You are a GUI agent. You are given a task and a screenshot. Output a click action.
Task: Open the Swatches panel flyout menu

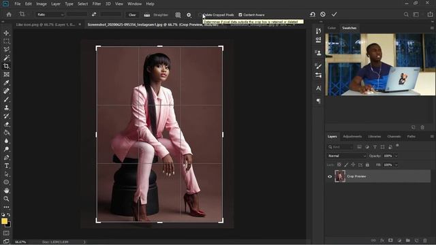[x=432, y=28]
